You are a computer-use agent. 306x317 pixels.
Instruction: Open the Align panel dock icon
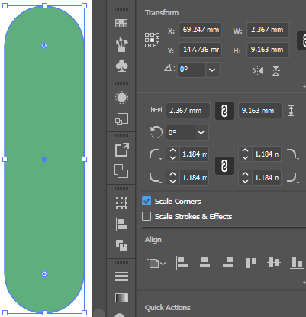(121, 224)
